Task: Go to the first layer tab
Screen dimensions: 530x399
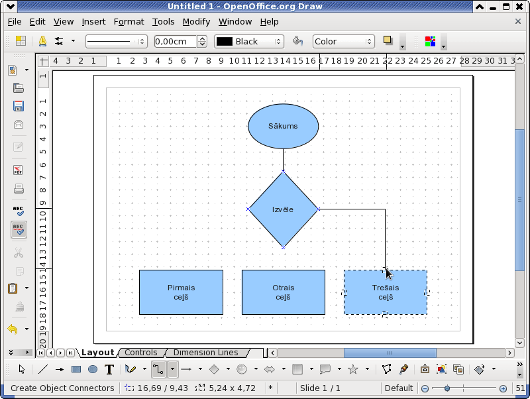Action: tap(40, 353)
